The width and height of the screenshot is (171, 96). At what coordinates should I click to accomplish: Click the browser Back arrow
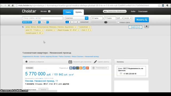[x=2, y=5]
